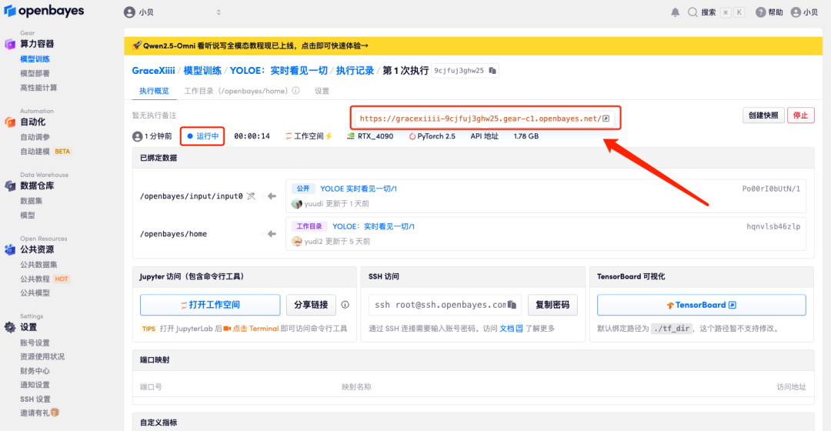Image resolution: width=831 pixels, height=431 pixels.
Task: Open the TensorBoard button
Action: pyautogui.click(x=701, y=305)
